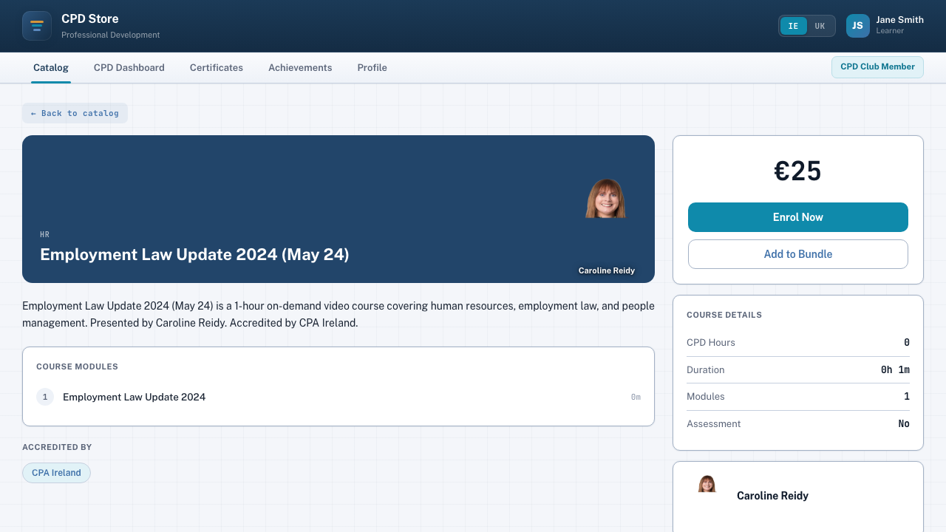
Task: Go to the CPD Dashboard tab
Action: click(129, 67)
